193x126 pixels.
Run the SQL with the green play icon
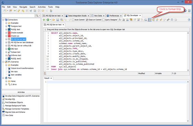tap(48, 20)
